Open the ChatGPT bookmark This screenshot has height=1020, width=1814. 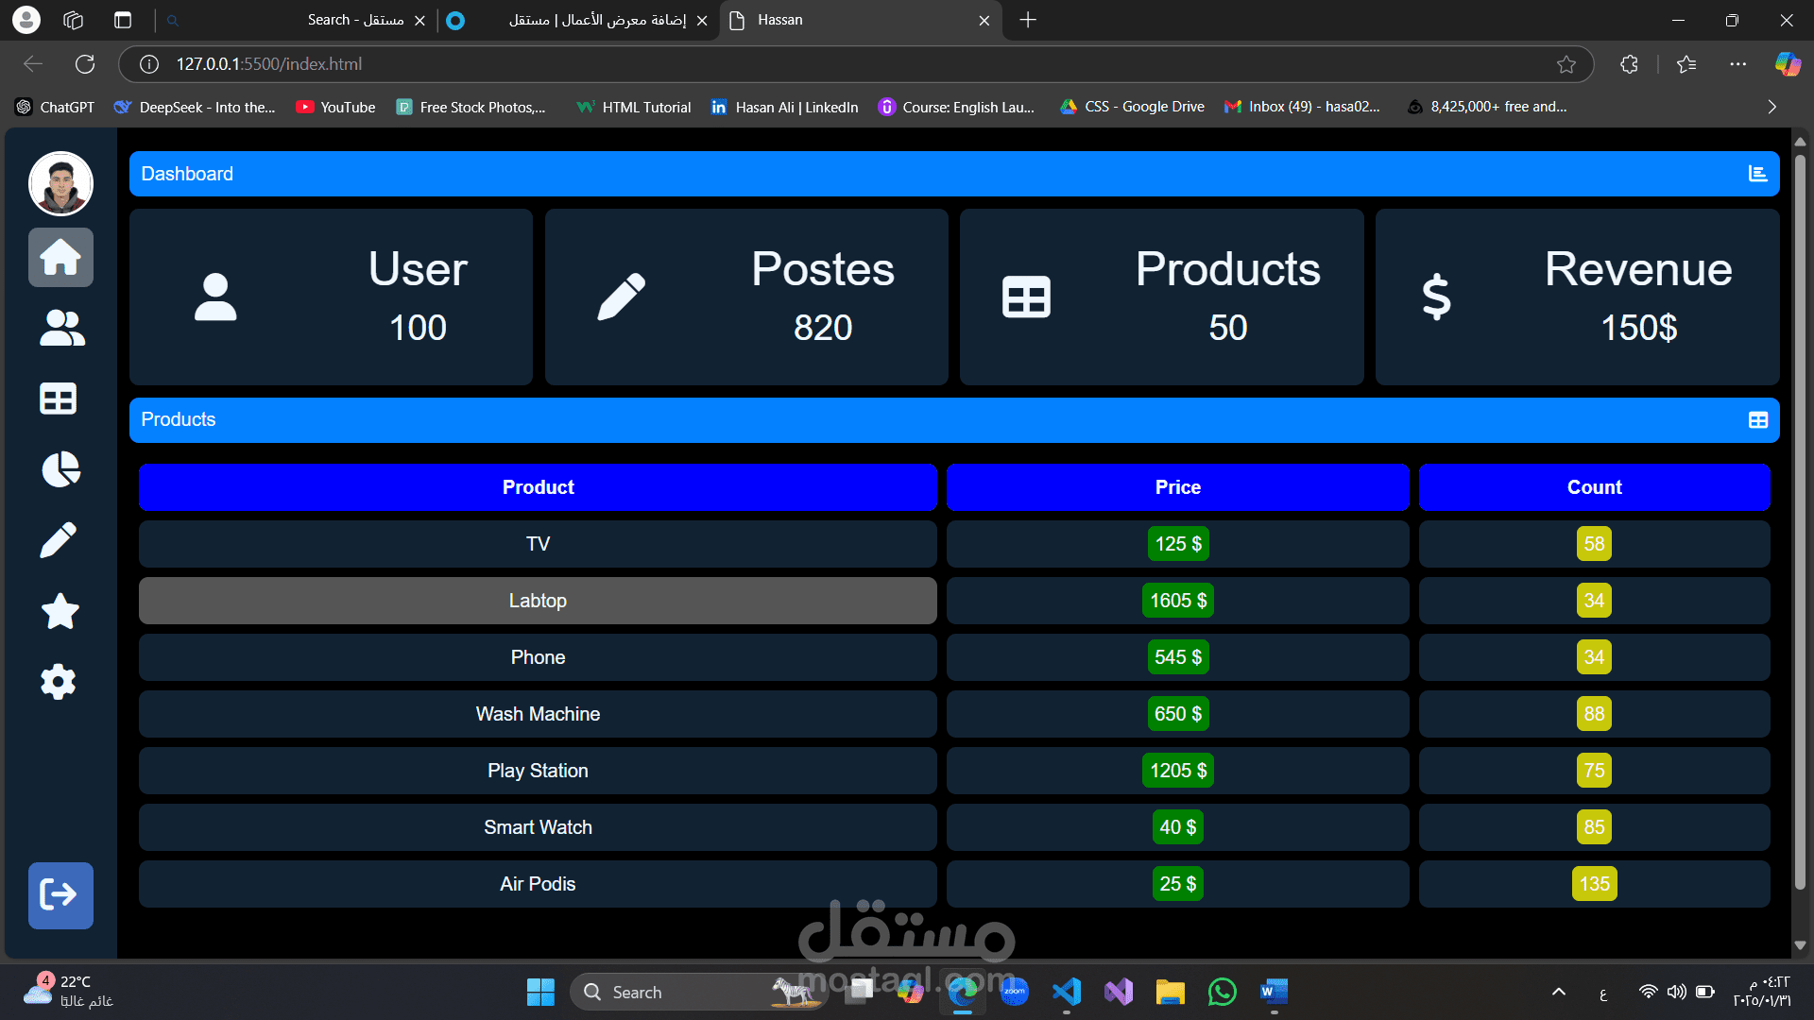[56, 107]
